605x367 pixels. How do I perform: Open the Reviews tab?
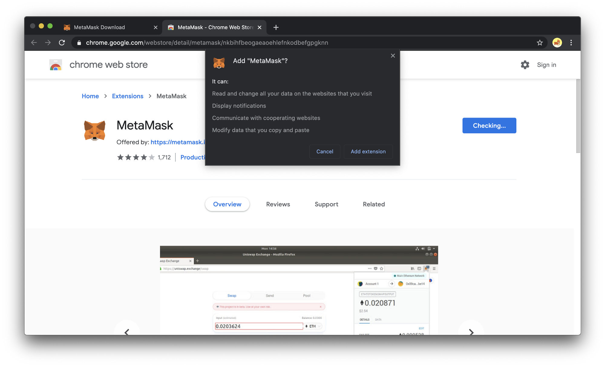click(278, 204)
